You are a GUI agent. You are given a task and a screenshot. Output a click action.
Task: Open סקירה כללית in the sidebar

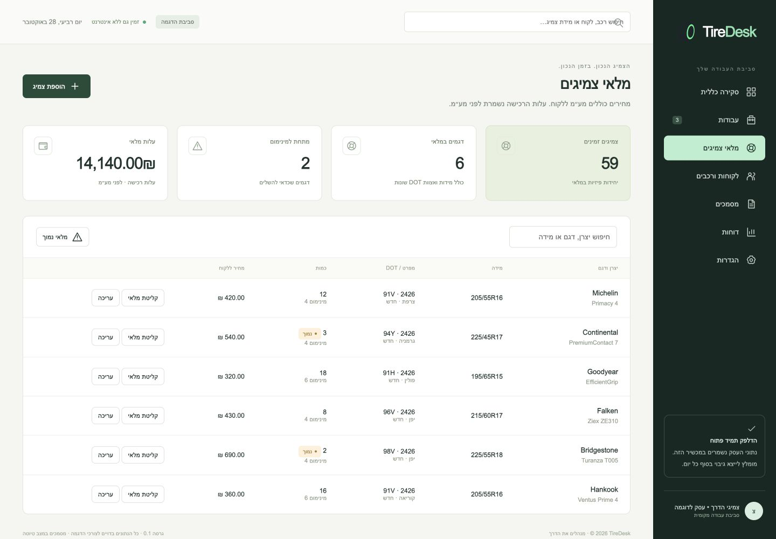point(715,92)
